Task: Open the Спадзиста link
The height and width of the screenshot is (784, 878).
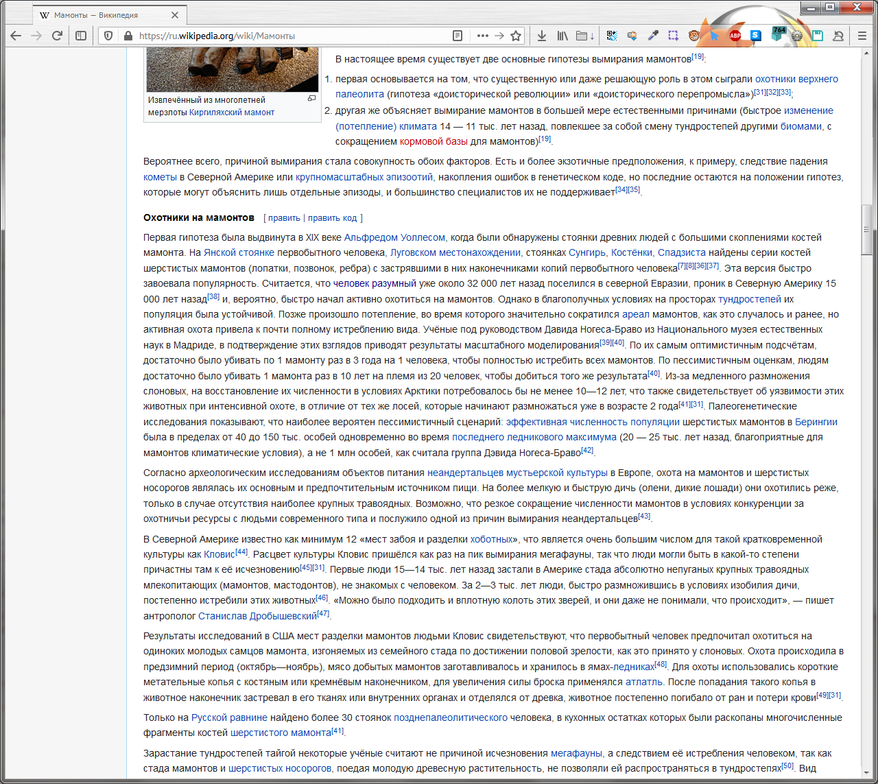Action: [x=682, y=252]
